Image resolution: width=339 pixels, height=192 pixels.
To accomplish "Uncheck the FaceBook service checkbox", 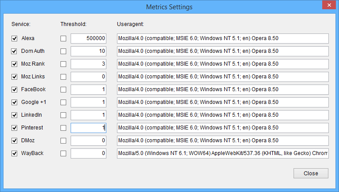I will pos(15,90).
